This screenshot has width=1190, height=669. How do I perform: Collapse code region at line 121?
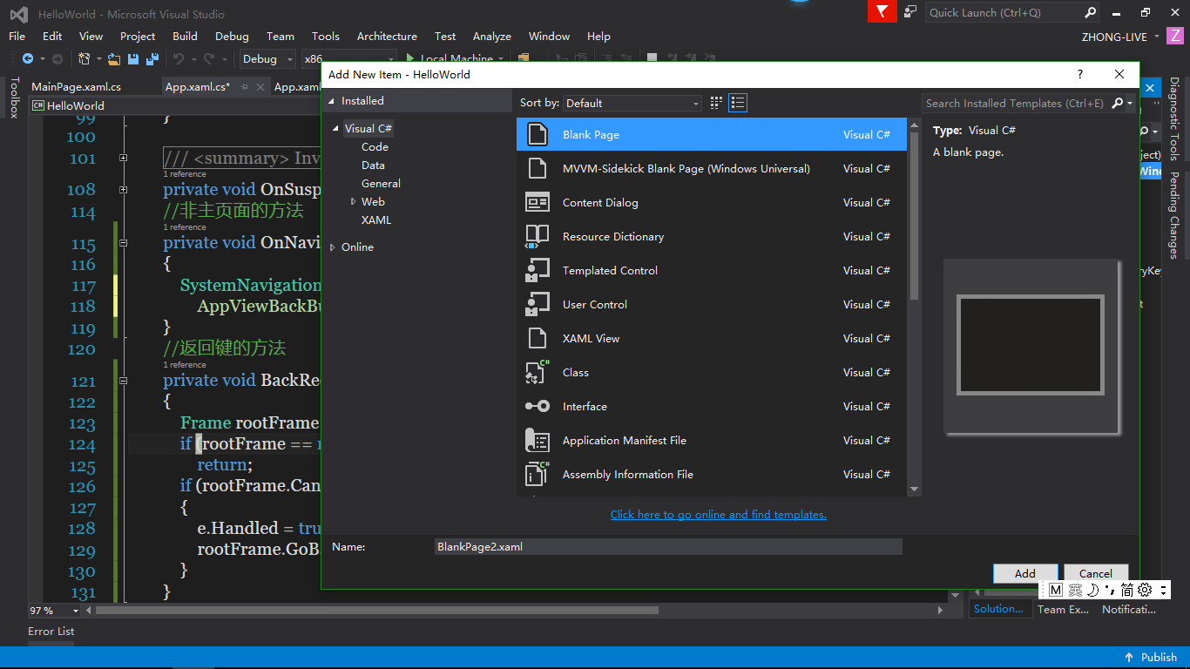point(123,381)
